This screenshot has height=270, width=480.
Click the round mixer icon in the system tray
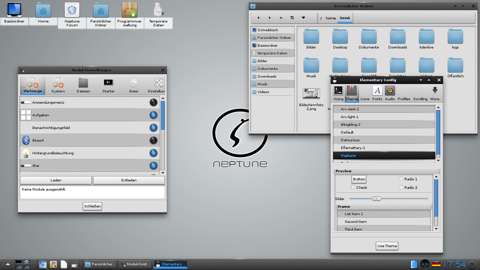(x=425, y=264)
